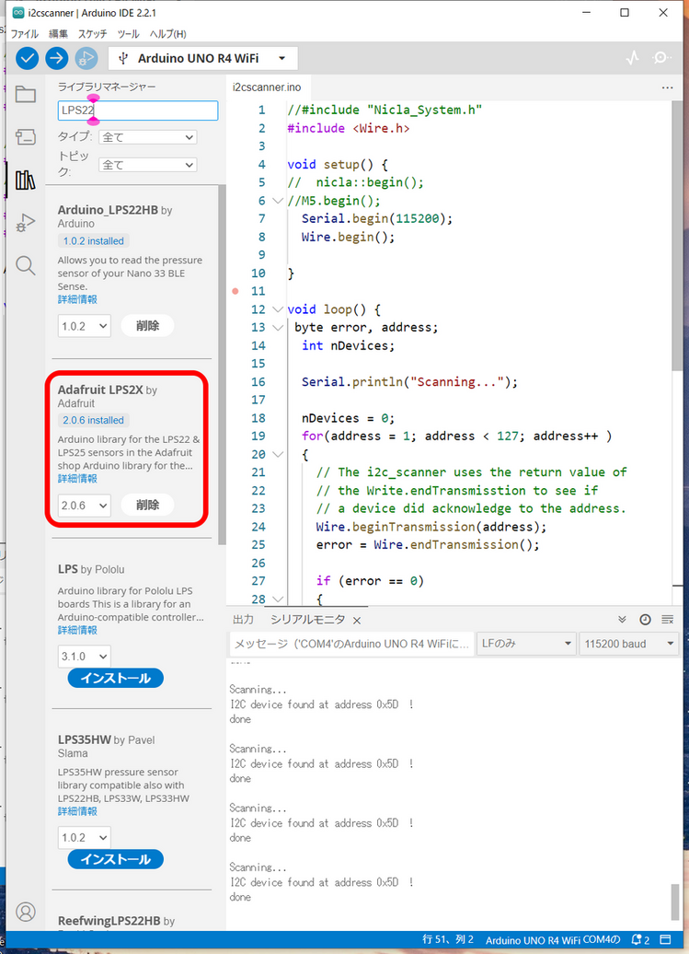Open 詳細情報 link for Adafruit LPS2X
The height and width of the screenshot is (954, 689).
(77, 478)
